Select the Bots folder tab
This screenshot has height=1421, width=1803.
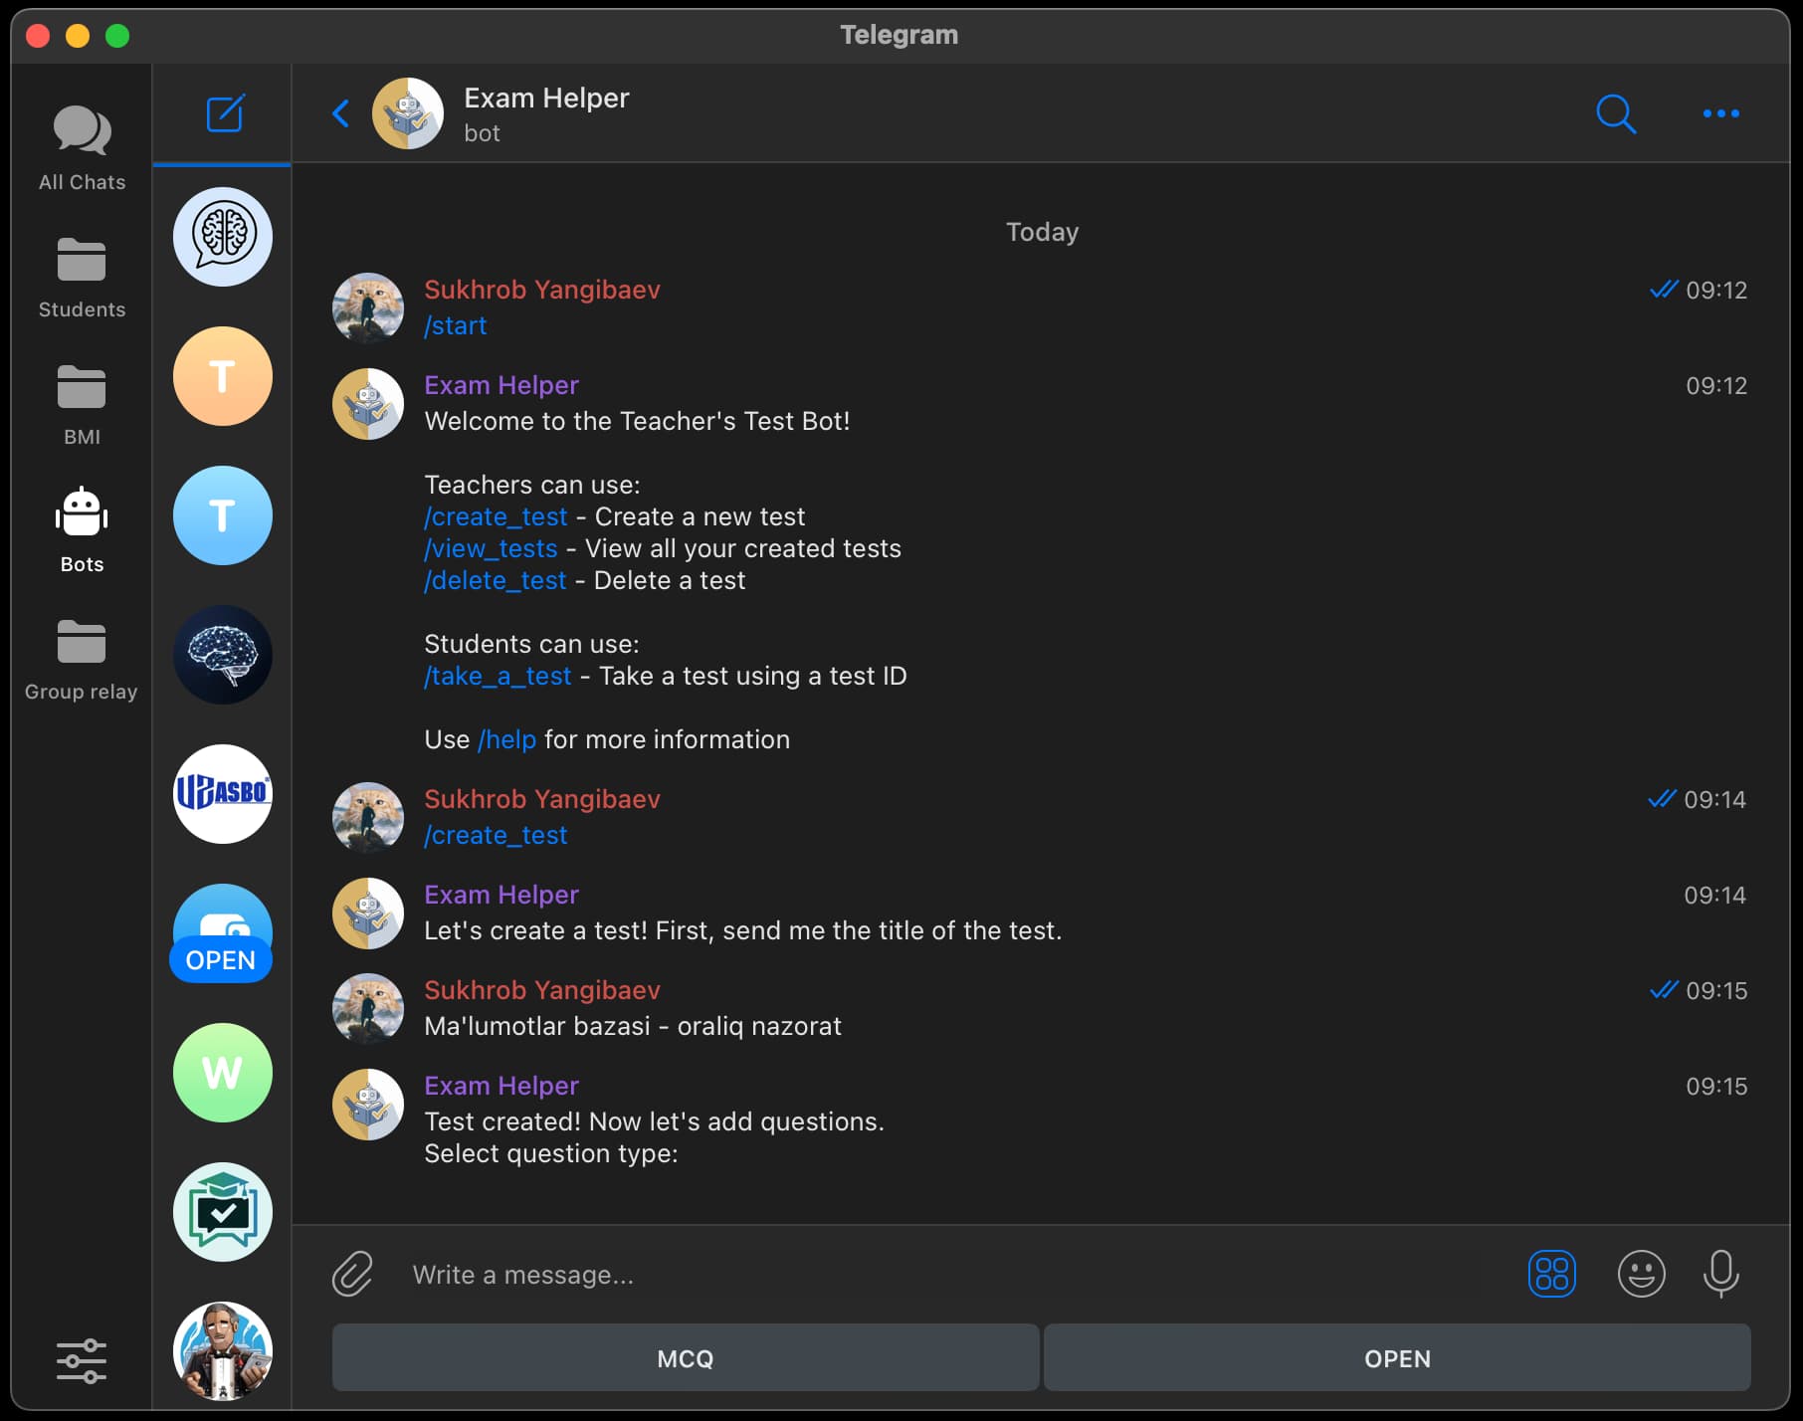[82, 531]
